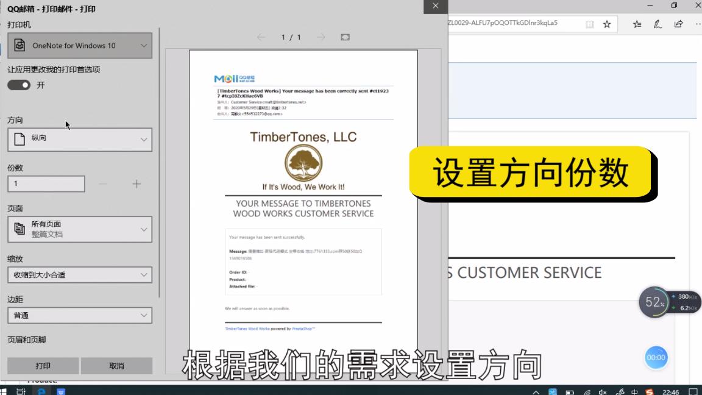702x395 pixels.
Task: Click the 52% performance floating widget
Action: [654, 302]
